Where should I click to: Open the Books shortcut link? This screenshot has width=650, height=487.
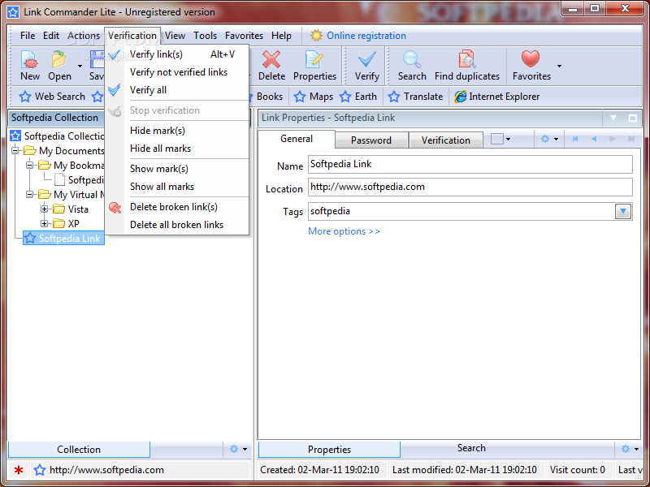[269, 97]
